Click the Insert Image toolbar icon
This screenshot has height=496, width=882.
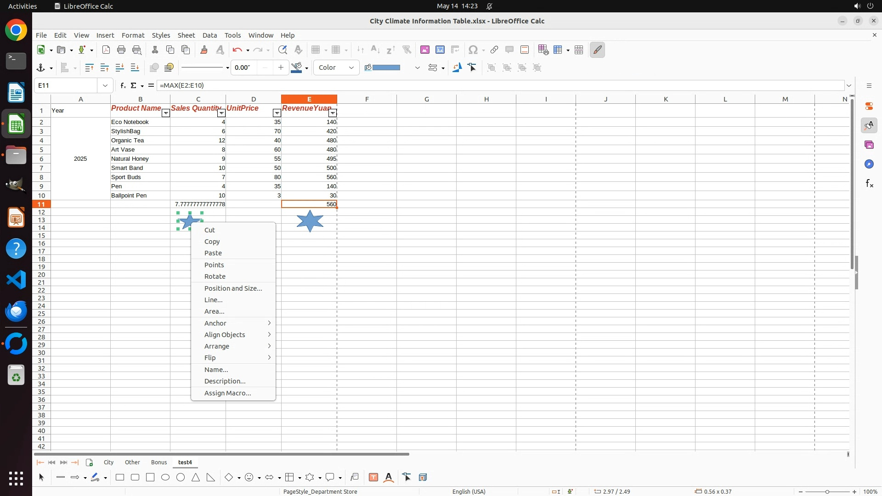point(424,50)
